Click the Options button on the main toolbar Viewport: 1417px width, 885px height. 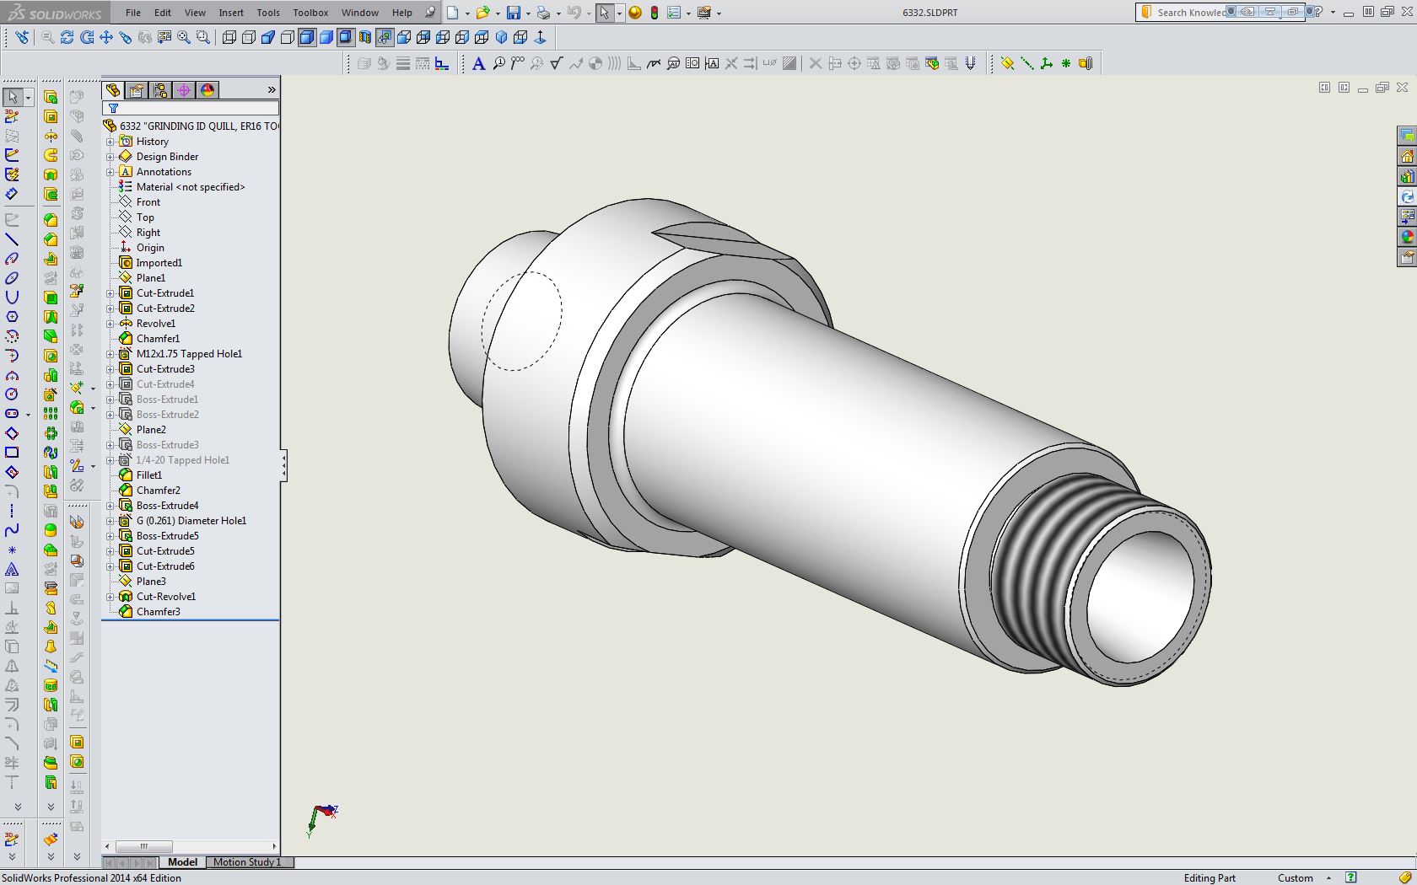pos(675,13)
